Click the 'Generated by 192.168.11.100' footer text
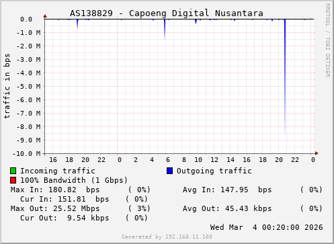The image size is (334, 244). pos(167,237)
